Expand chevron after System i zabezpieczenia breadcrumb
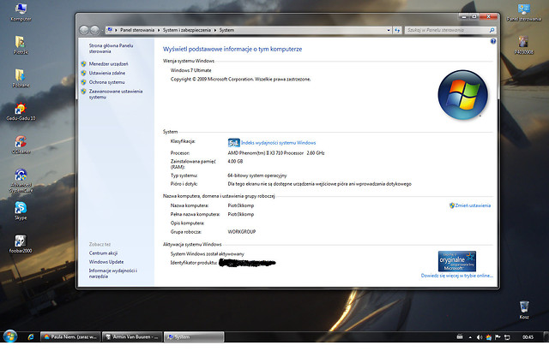Viewport: 549px width, 351px height. click(215, 30)
